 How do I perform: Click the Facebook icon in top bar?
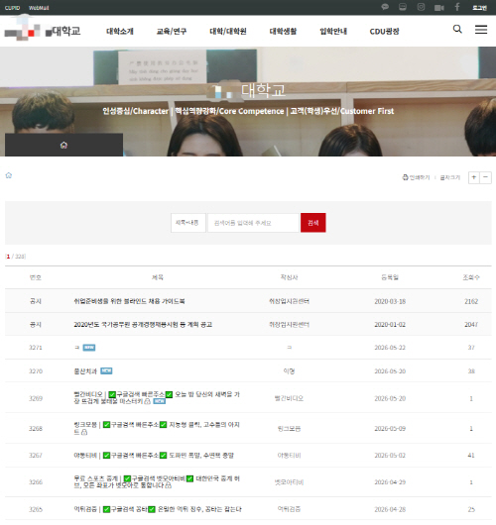pyautogui.click(x=457, y=7)
